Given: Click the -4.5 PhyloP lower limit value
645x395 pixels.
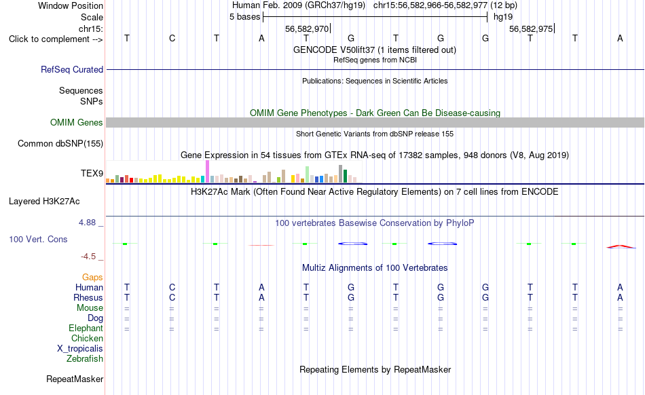Looking at the screenshot, I should [x=88, y=257].
